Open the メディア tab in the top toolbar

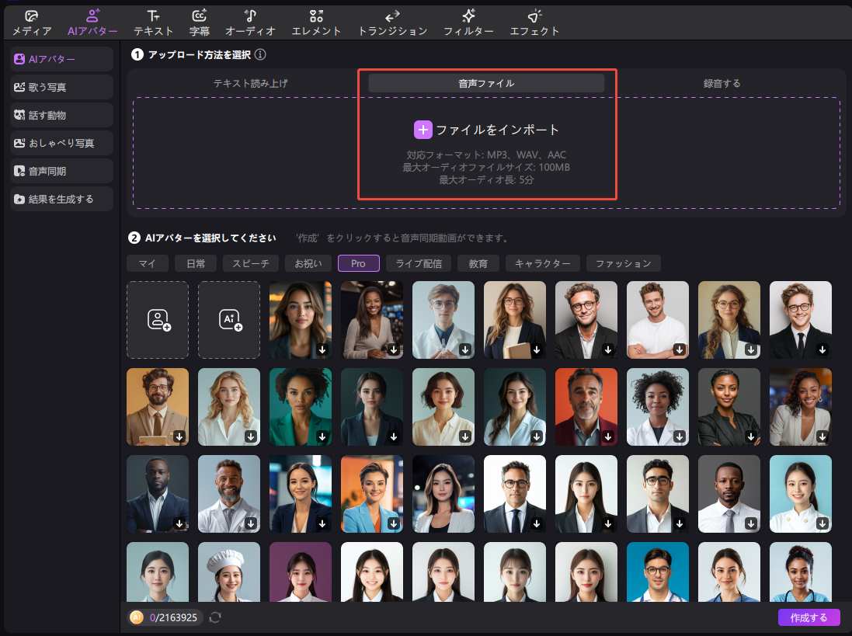[x=32, y=23]
